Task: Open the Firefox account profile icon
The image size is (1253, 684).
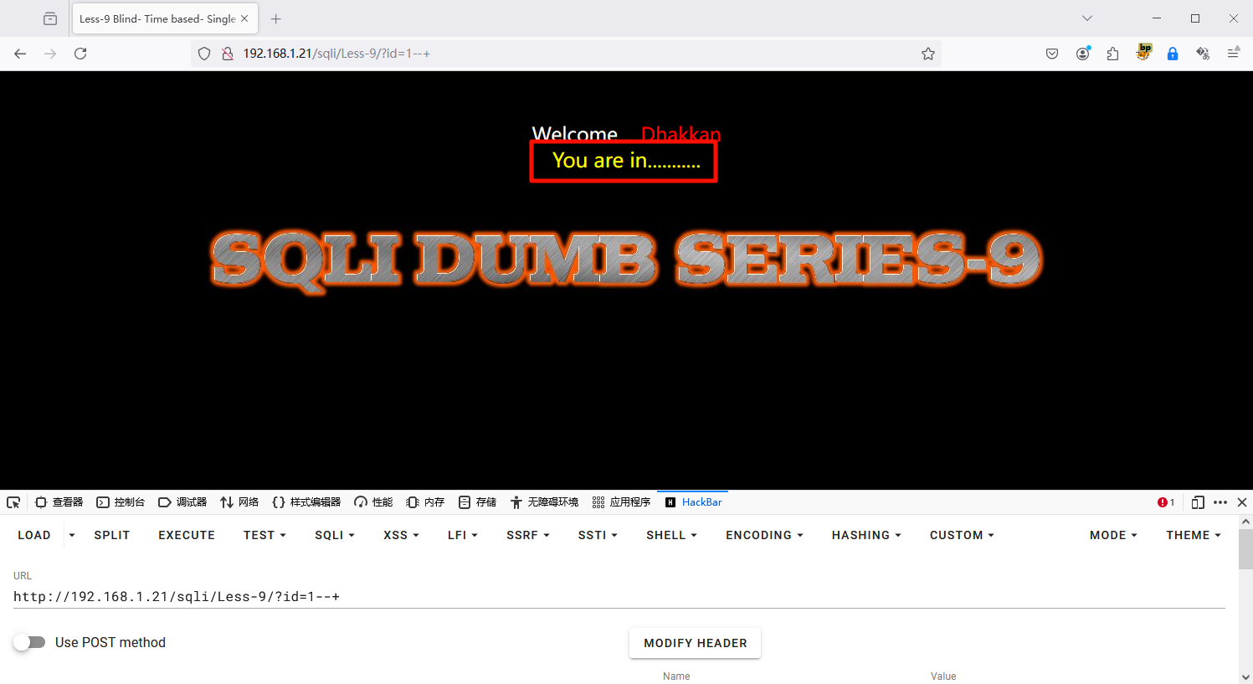Action: click(x=1083, y=54)
